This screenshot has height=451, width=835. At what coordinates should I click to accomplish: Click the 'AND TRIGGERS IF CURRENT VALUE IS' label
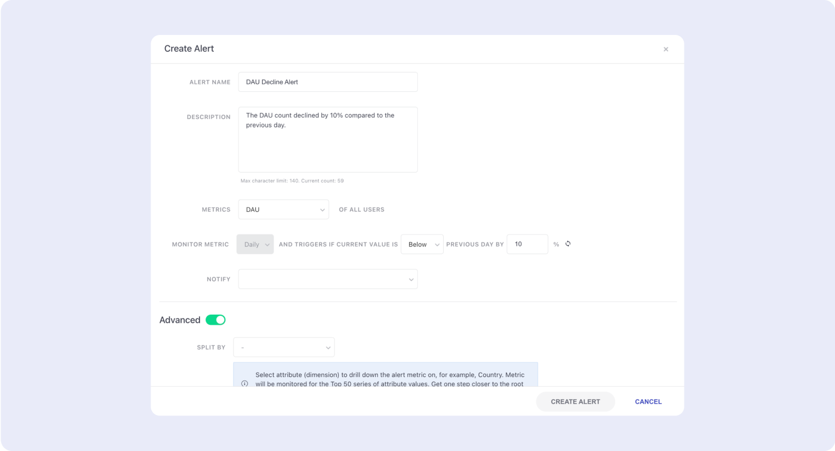click(338, 245)
